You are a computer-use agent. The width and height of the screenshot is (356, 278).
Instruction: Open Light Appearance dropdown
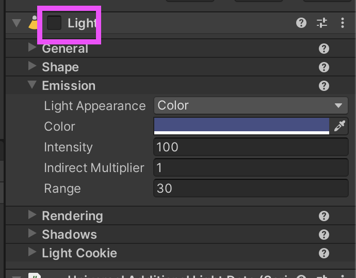tap(251, 105)
